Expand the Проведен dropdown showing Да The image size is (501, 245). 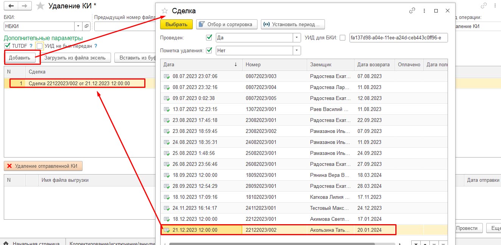[x=297, y=38]
